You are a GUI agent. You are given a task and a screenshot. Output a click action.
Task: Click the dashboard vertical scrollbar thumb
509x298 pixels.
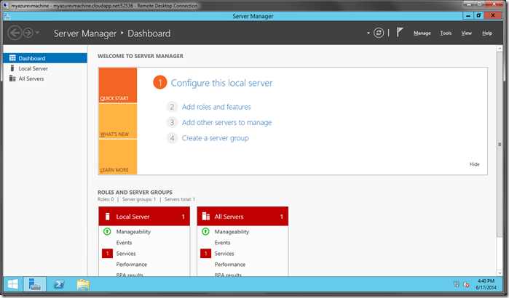point(500,145)
